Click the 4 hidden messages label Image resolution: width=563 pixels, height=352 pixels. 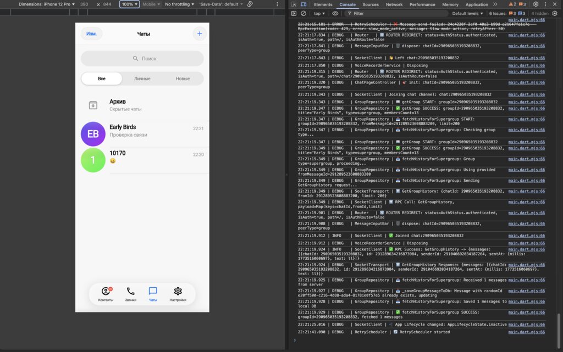[540, 13]
